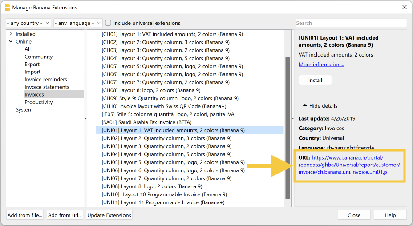413x226 pixels.
Task: Select [CH04] Layout 4 Quantity column, 5 colors
Action: tap(166, 58)
